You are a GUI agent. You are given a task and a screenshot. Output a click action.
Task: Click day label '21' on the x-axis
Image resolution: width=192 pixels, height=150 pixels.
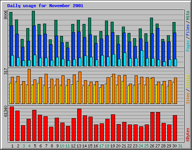click(x=124, y=146)
